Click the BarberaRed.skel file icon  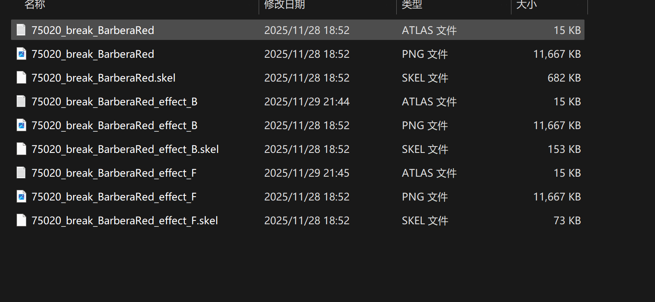(x=21, y=77)
